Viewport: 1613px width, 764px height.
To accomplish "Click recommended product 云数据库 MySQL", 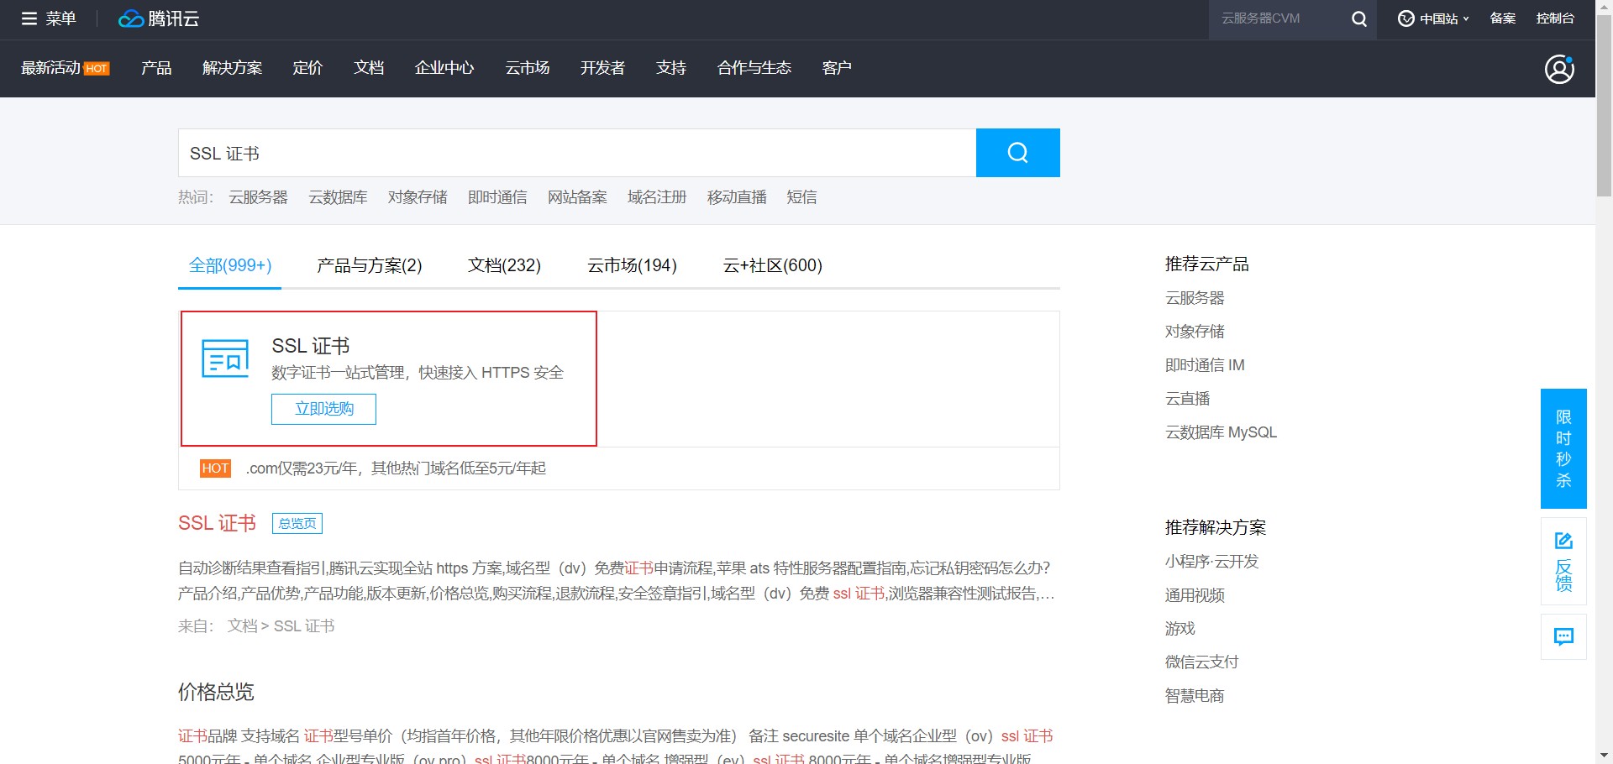I will (1221, 432).
